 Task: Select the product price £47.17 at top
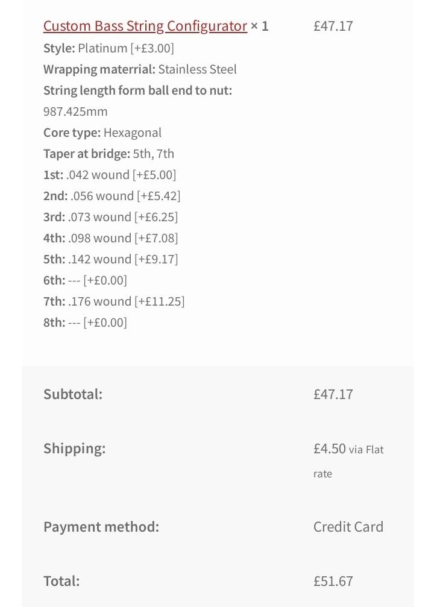click(x=333, y=27)
